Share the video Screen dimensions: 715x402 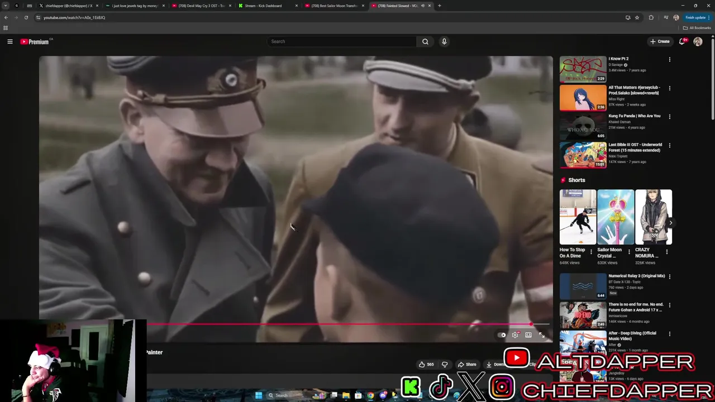click(x=467, y=365)
